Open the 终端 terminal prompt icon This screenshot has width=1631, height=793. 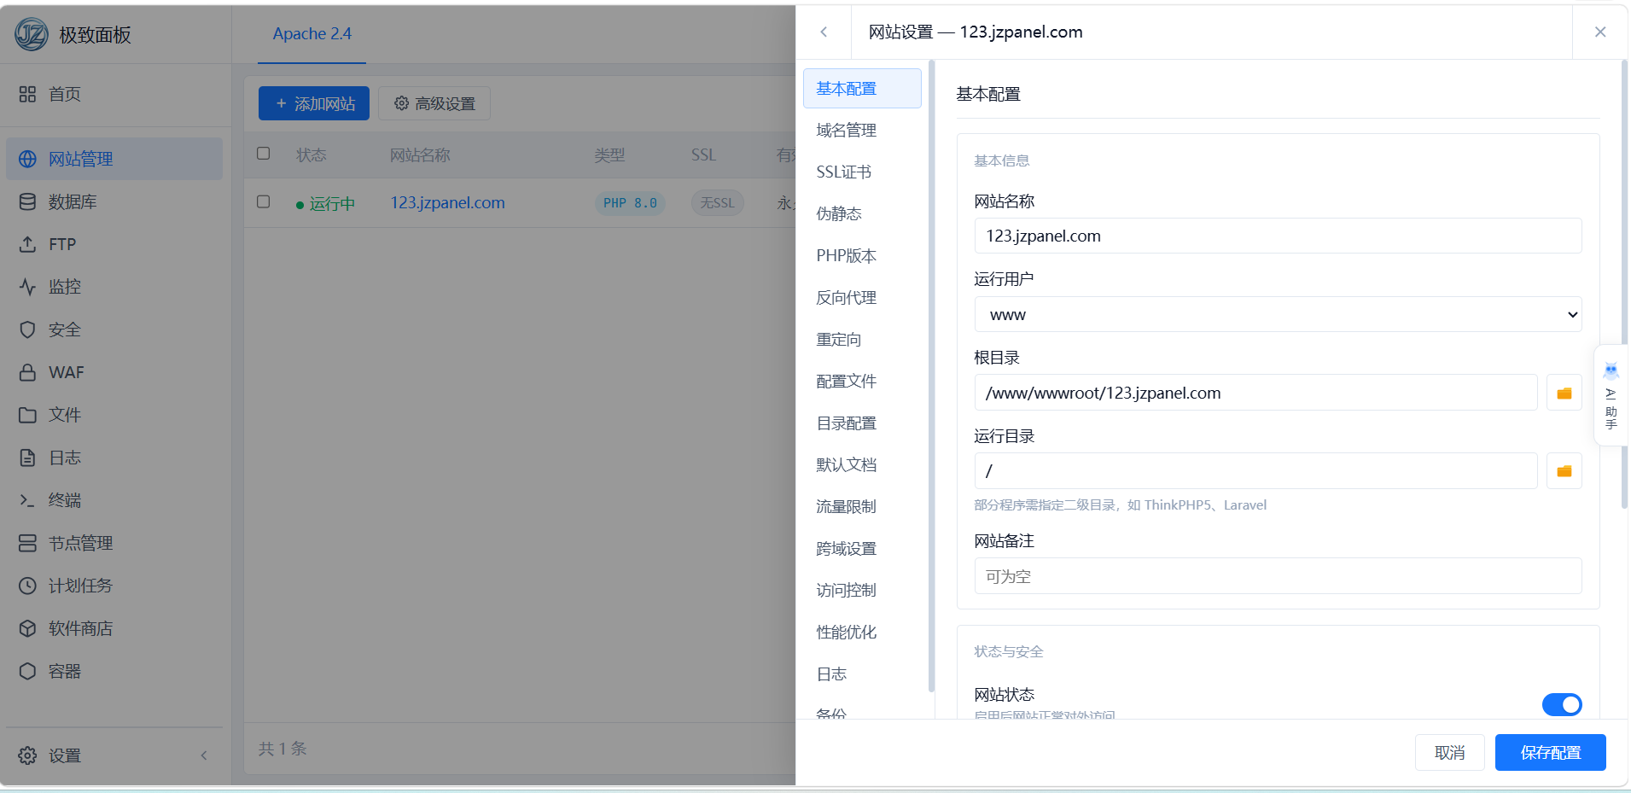click(27, 500)
